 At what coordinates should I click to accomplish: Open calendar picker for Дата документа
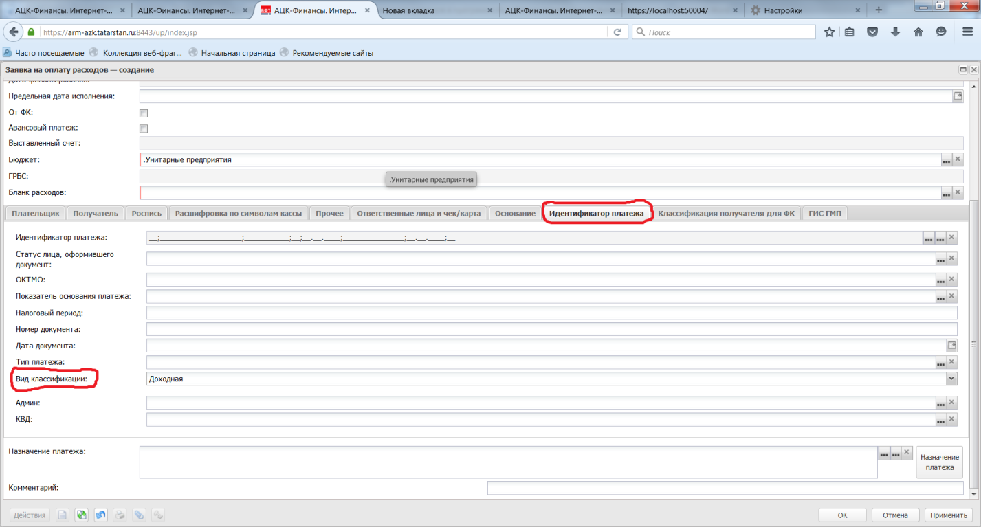click(952, 346)
